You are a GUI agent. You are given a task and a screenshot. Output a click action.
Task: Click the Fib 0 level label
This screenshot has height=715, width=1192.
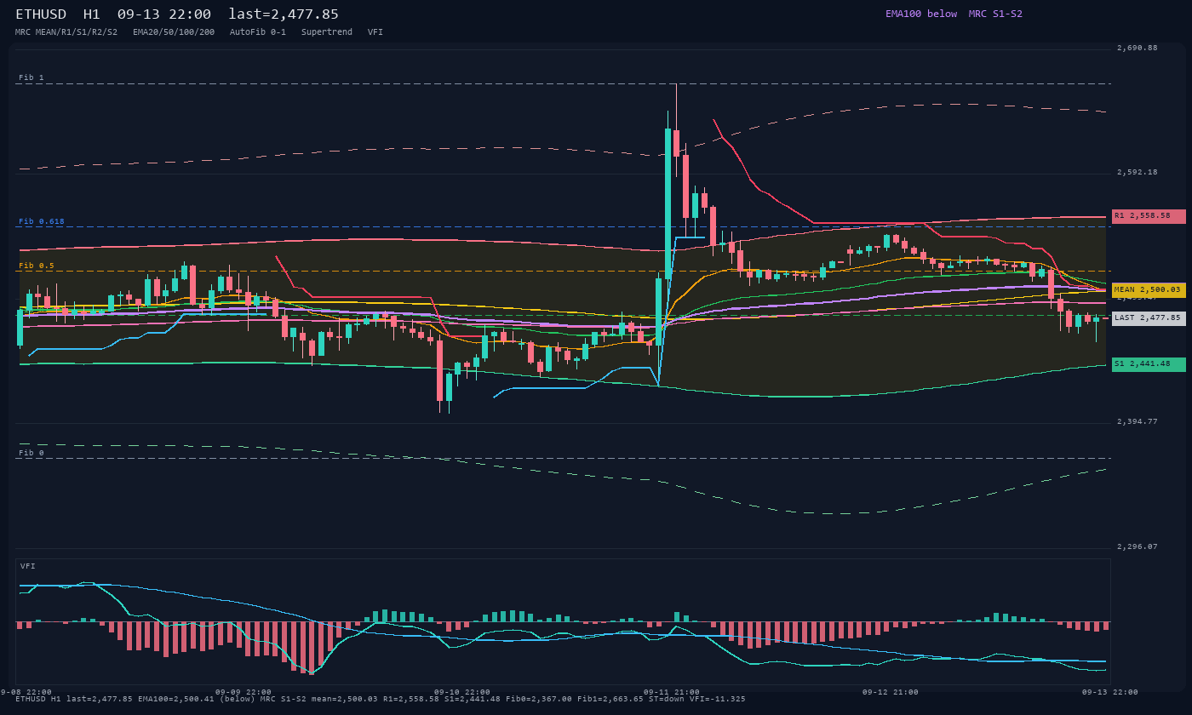click(32, 453)
